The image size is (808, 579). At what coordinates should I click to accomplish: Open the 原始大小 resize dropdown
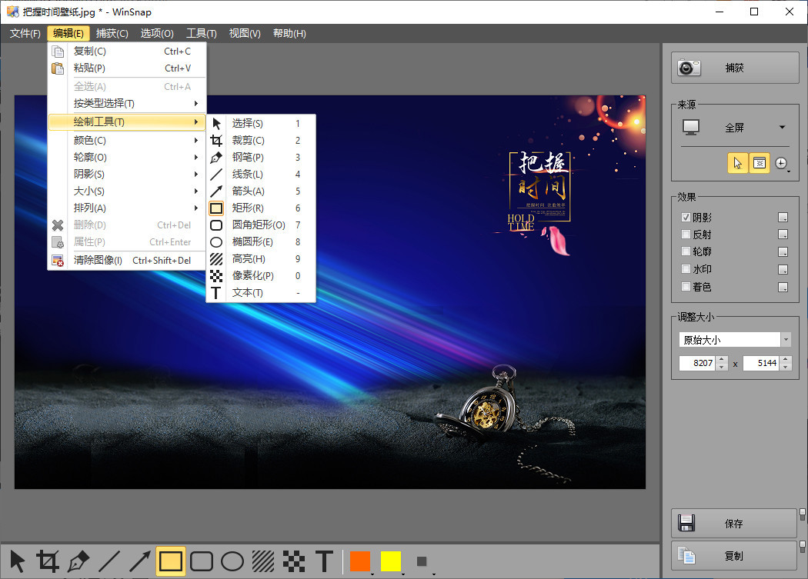785,339
